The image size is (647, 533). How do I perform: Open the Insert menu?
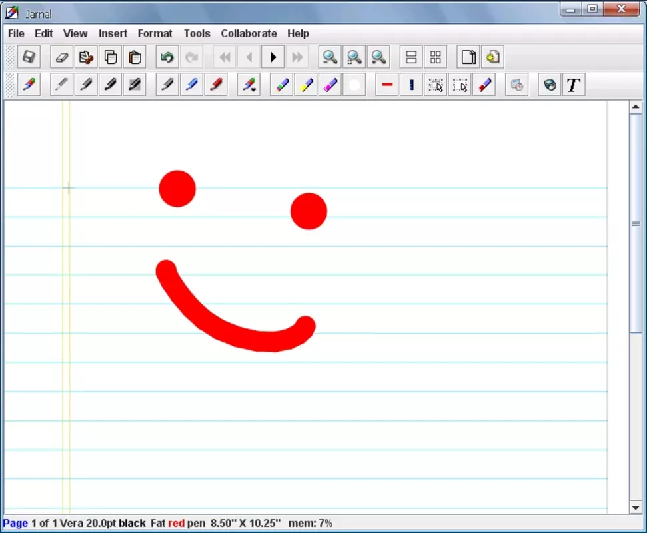click(x=113, y=33)
